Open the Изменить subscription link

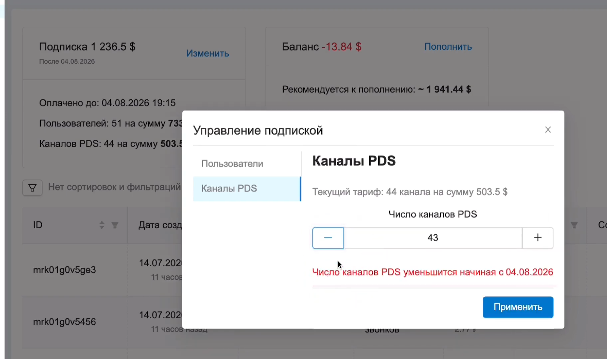(x=207, y=53)
